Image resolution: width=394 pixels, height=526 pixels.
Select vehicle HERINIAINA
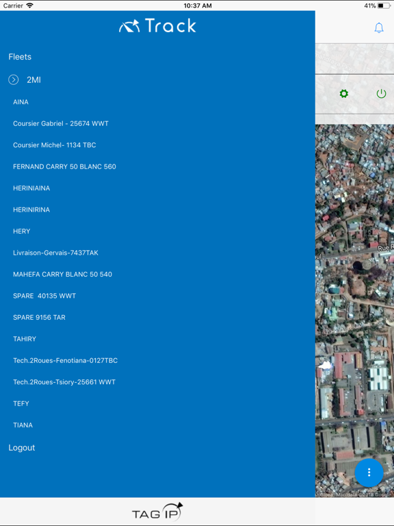(x=31, y=188)
